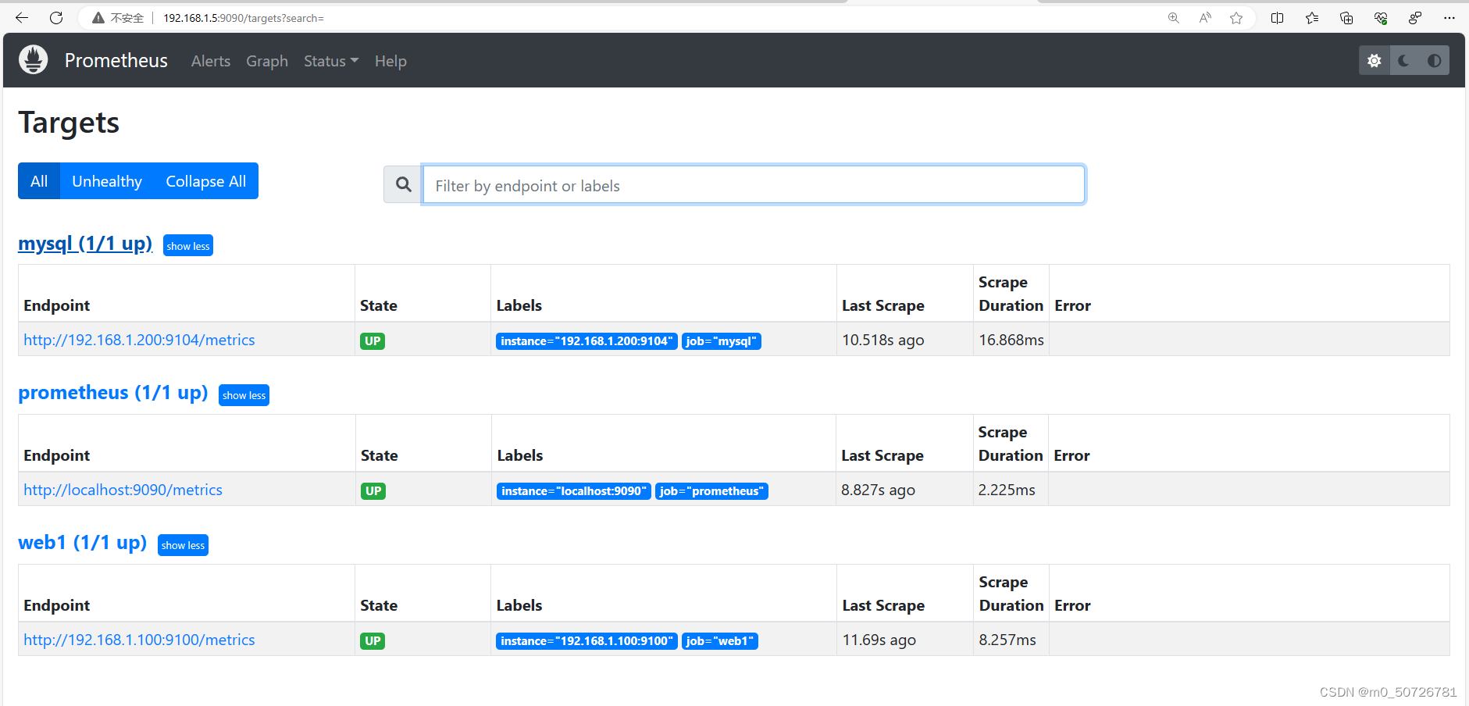Screen dimensions: 1469x706
Task: Switch to dark theme moon icon
Action: [x=1404, y=60]
